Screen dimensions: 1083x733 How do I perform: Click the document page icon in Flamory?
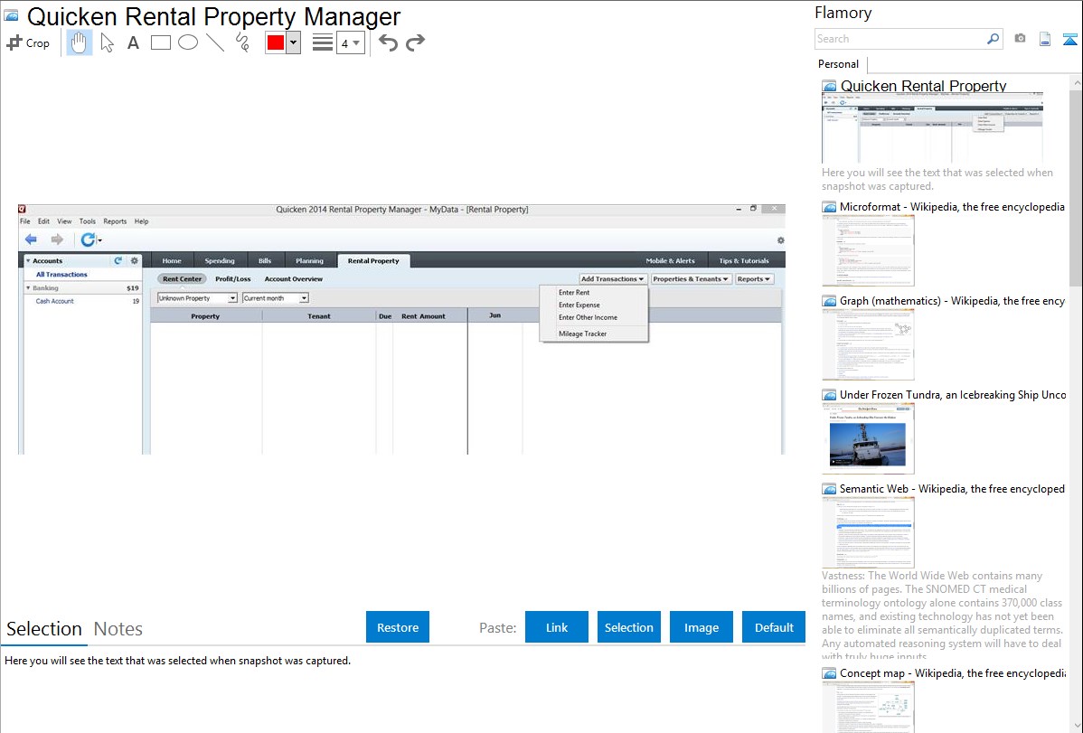pyautogui.click(x=1045, y=39)
